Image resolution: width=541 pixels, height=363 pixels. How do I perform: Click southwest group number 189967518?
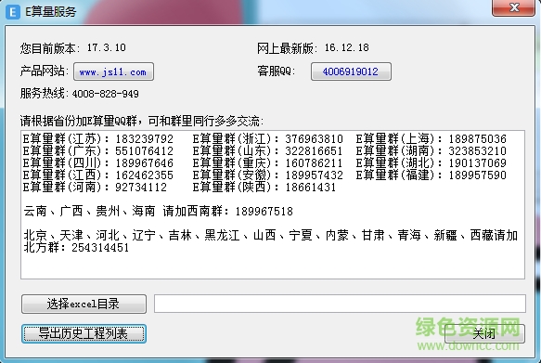pos(264,212)
